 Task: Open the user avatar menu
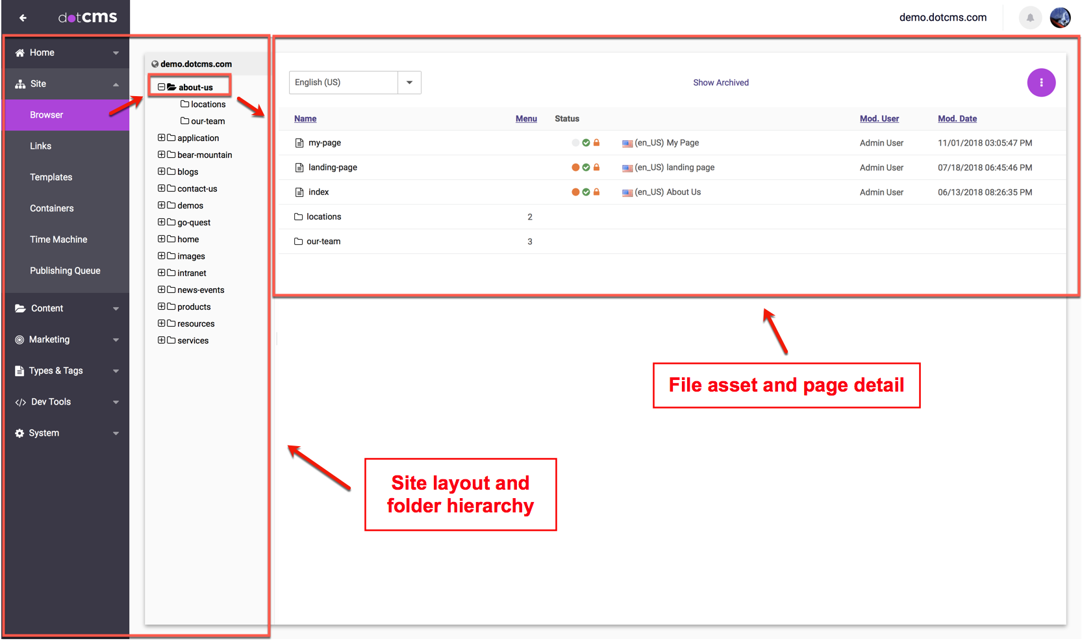1061,18
